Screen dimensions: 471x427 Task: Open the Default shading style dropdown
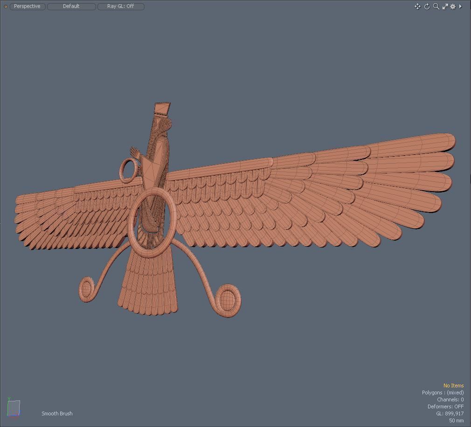pyautogui.click(x=71, y=7)
